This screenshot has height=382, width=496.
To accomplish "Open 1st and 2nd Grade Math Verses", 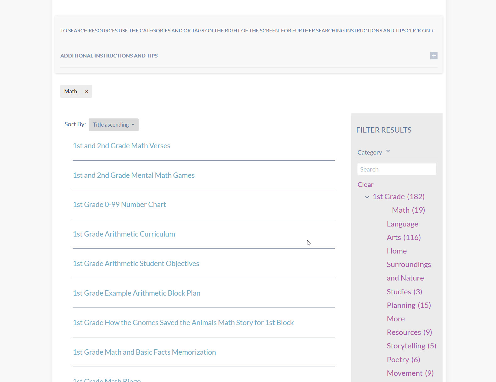I will point(121,146).
